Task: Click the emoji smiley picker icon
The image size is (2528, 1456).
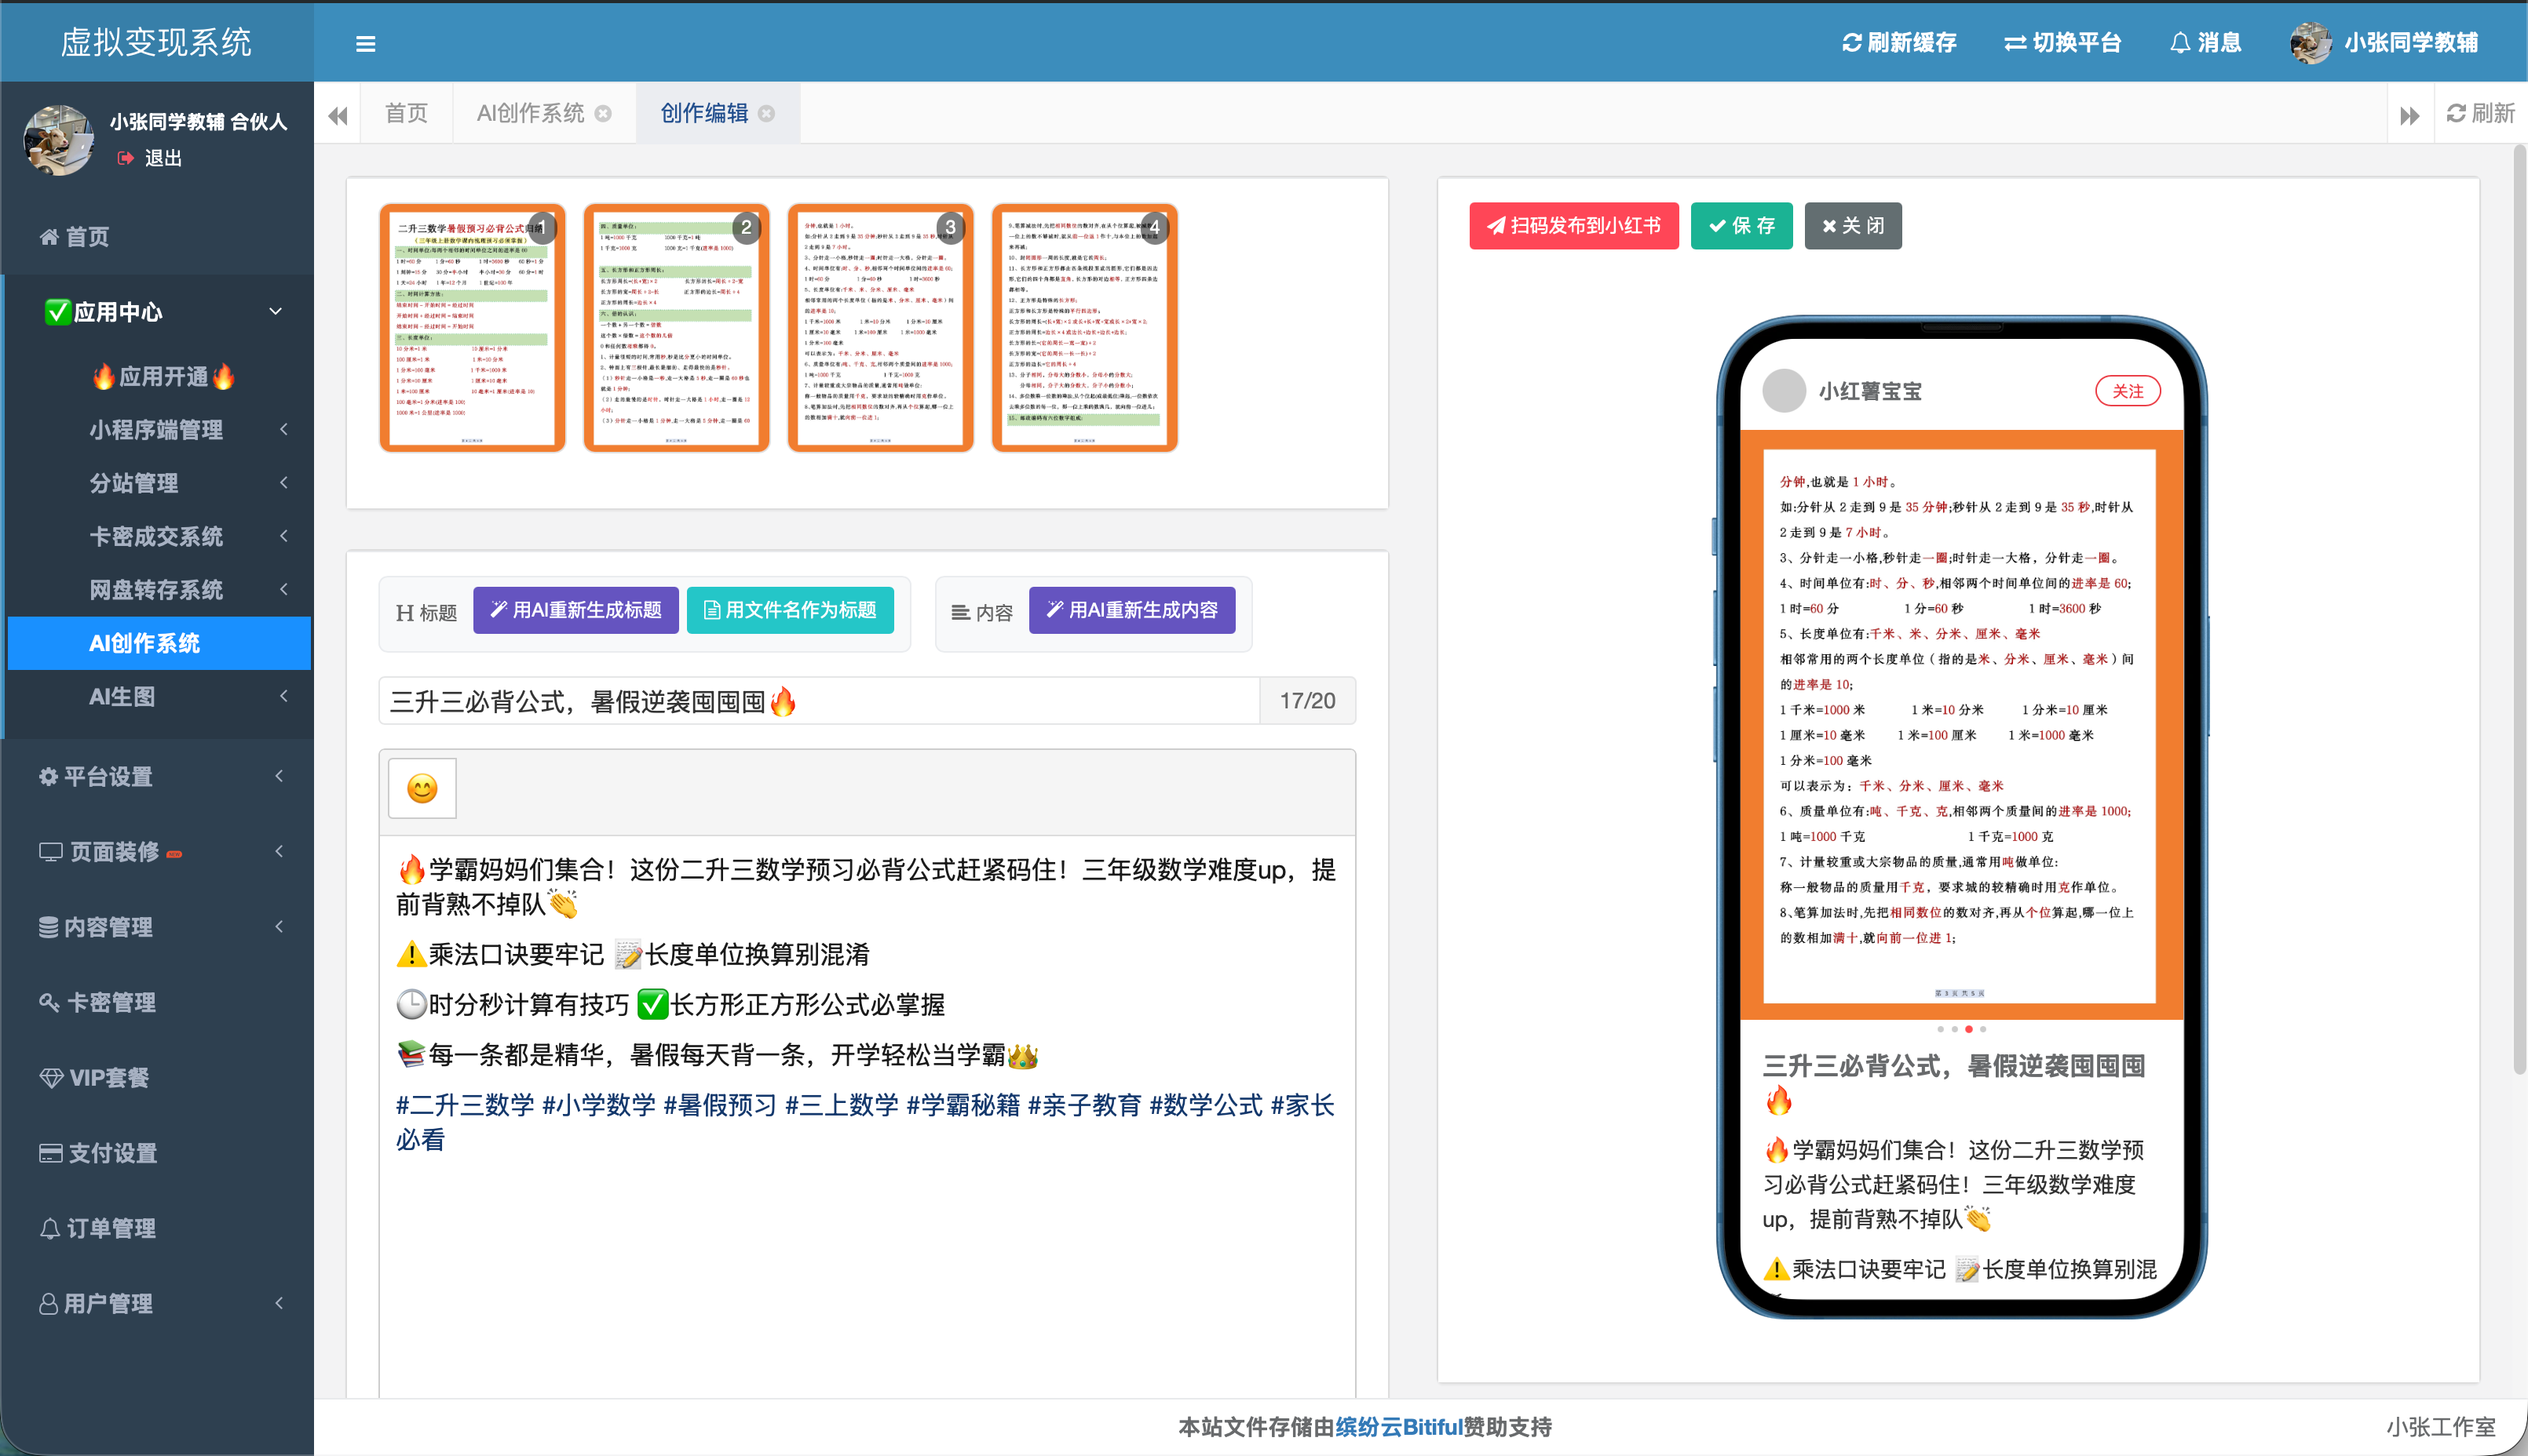Action: [422, 788]
